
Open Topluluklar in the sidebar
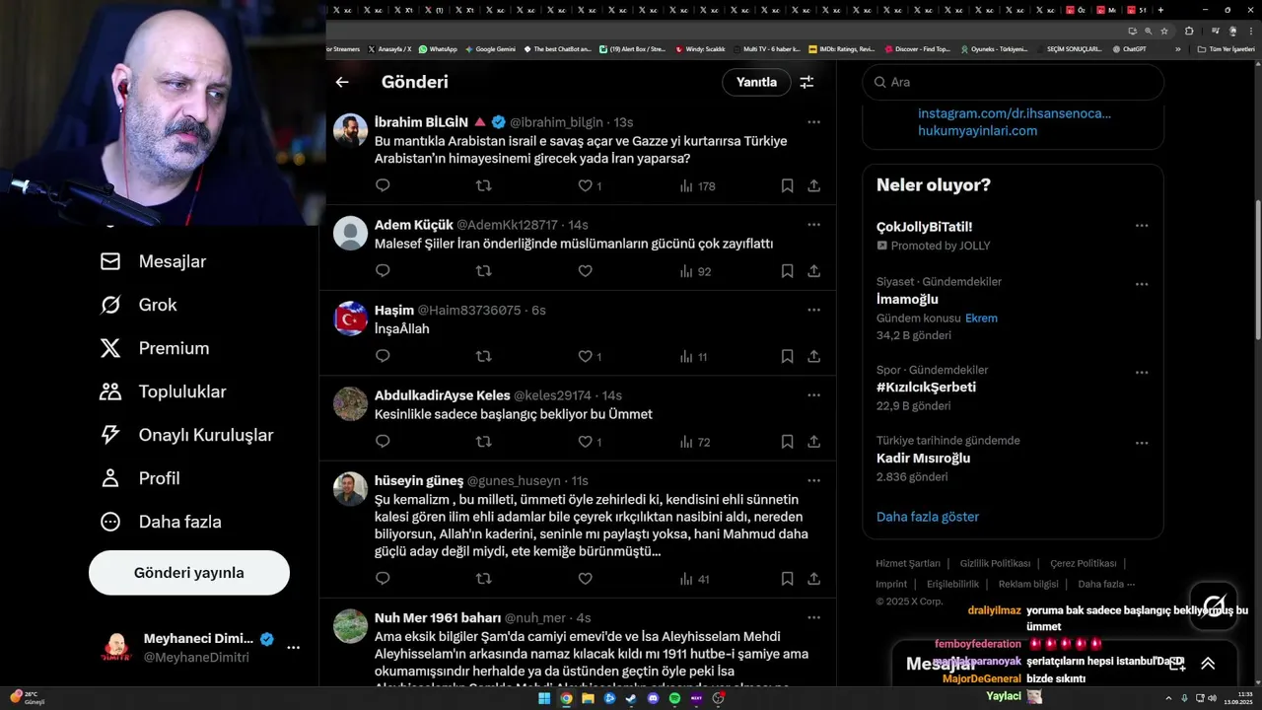[163, 391]
